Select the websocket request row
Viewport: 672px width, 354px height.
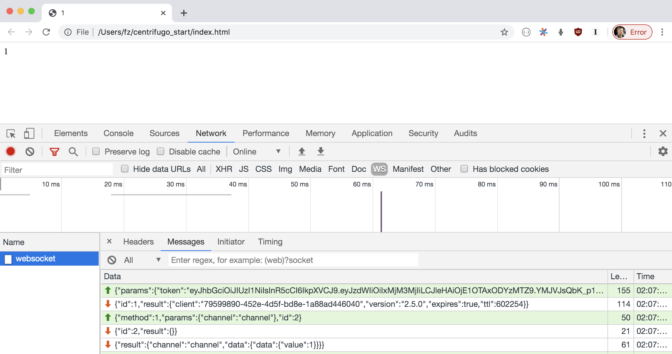(x=49, y=259)
